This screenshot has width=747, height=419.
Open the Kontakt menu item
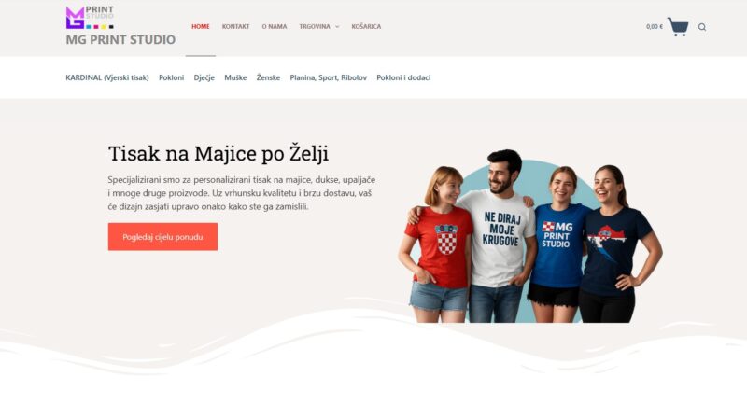pos(236,27)
